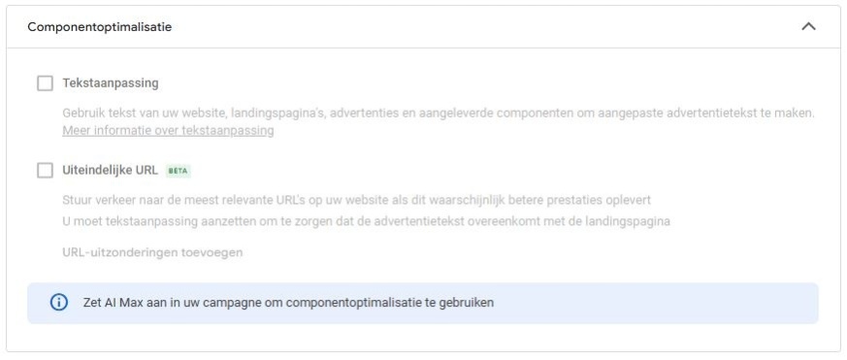Click the blank area of the header bar
The width and height of the screenshot is (847, 360).
click(486, 26)
